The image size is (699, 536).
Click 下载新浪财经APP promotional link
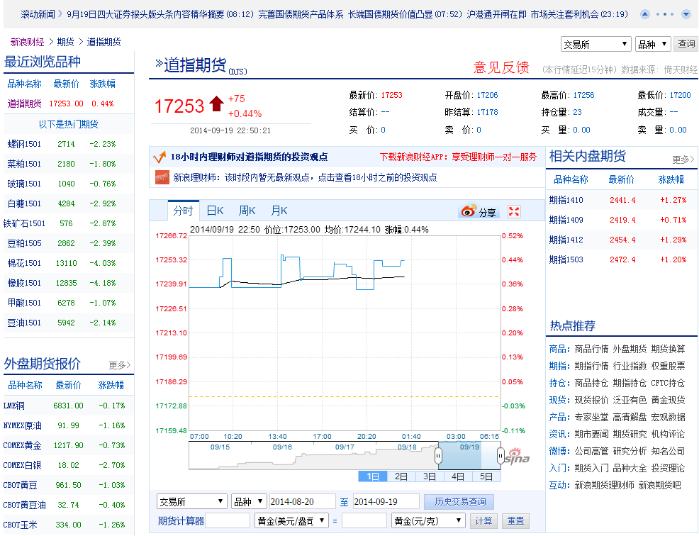pos(458,157)
